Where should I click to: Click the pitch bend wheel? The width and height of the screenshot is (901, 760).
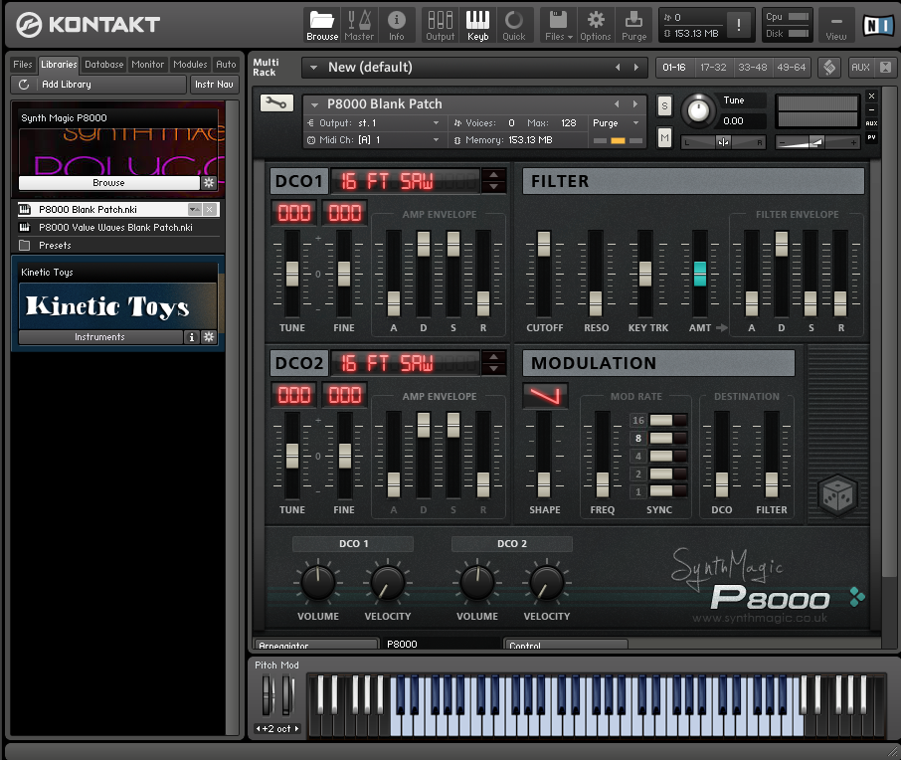[268, 694]
